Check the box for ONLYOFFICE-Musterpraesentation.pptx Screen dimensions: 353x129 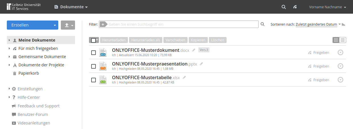pos(93,66)
